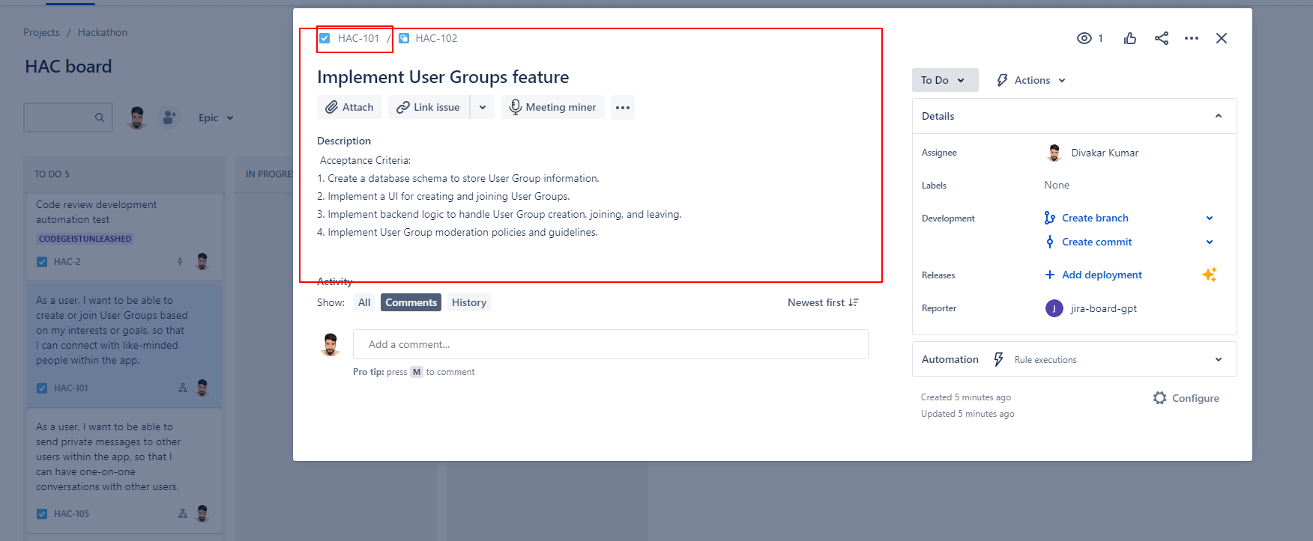Image resolution: width=1313 pixels, height=541 pixels.
Task: Open the HAC-101 card key
Action: (70, 388)
